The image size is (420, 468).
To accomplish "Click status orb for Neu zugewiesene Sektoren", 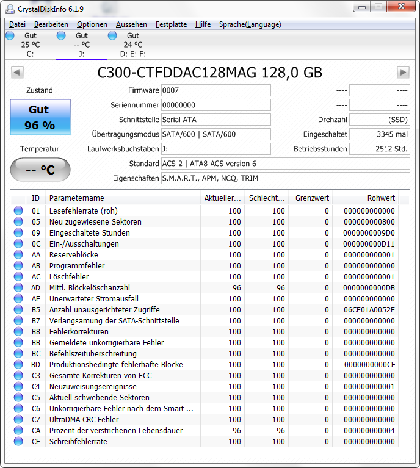I will click(18, 221).
